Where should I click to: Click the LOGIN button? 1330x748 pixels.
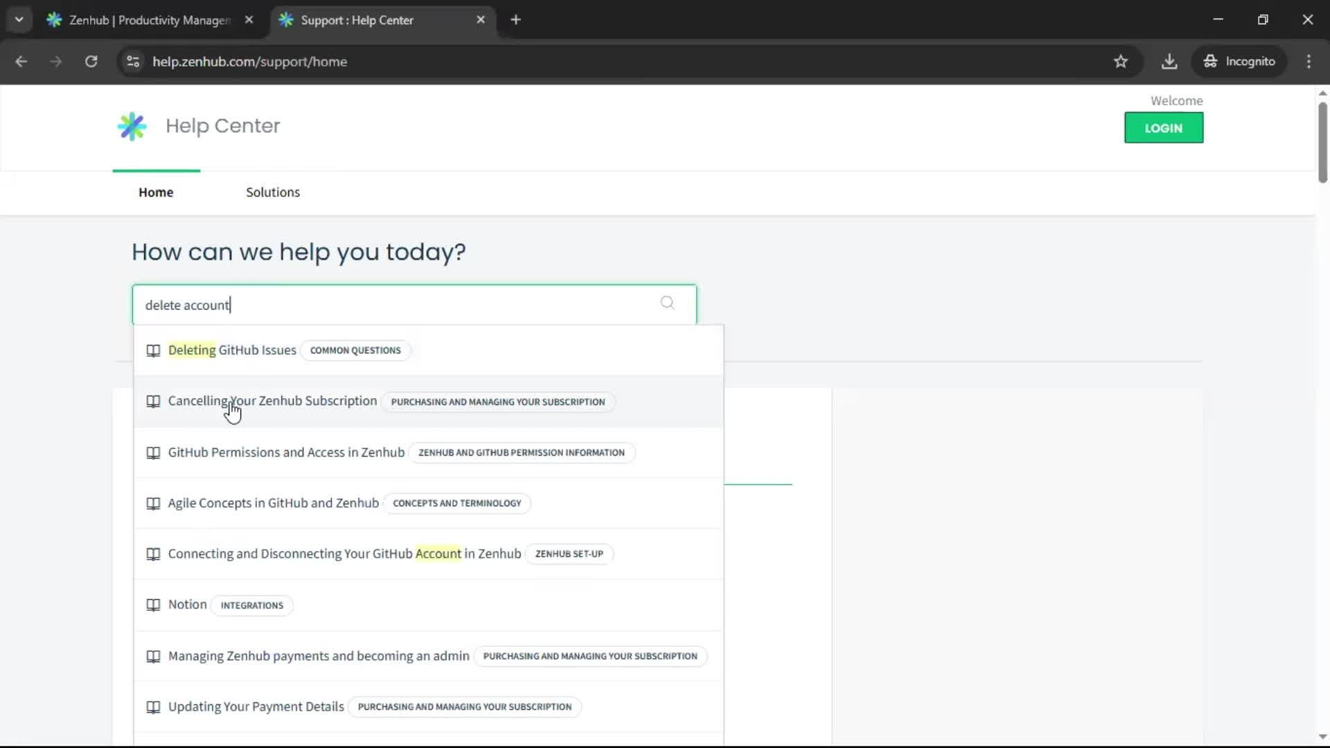pyautogui.click(x=1163, y=127)
